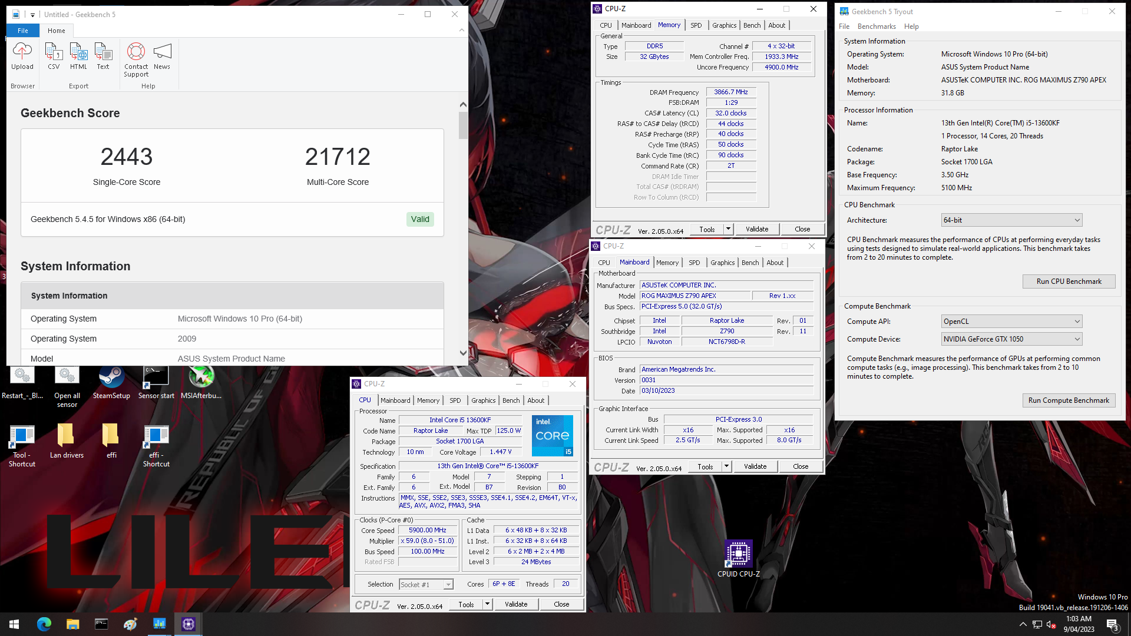Switch to SPD tab in CPU-Z Memory window
Image resolution: width=1131 pixels, height=636 pixels.
pos(696,25)
